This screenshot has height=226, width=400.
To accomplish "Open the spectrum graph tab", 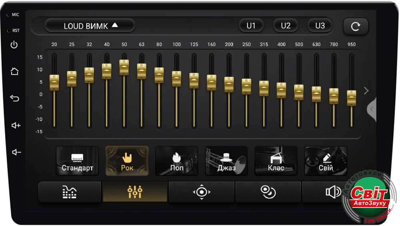I will [x=70, y=192].
